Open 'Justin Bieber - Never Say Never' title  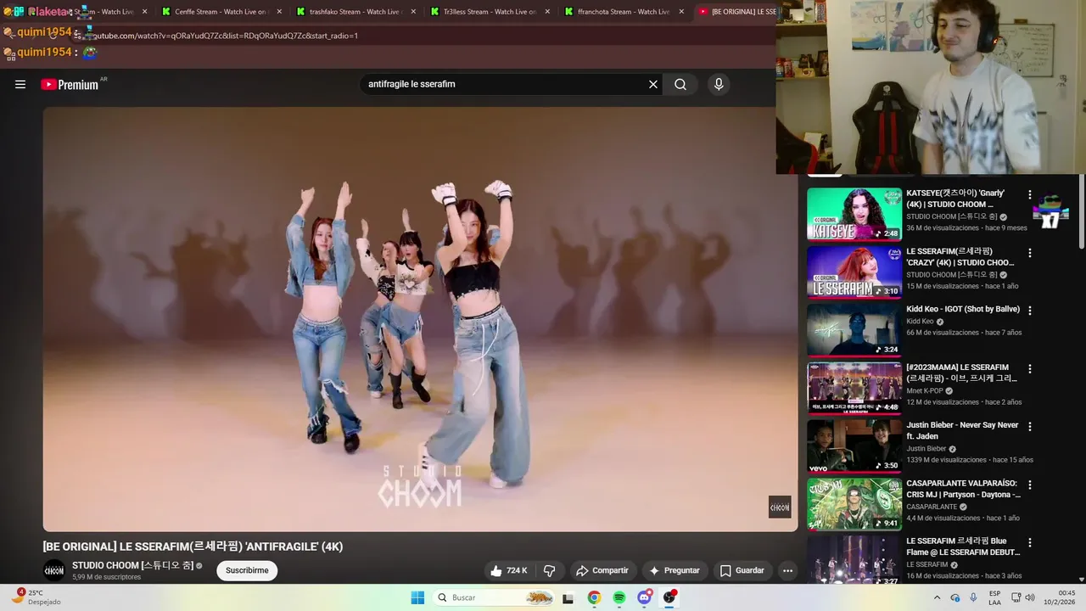(x=962, y=430)
